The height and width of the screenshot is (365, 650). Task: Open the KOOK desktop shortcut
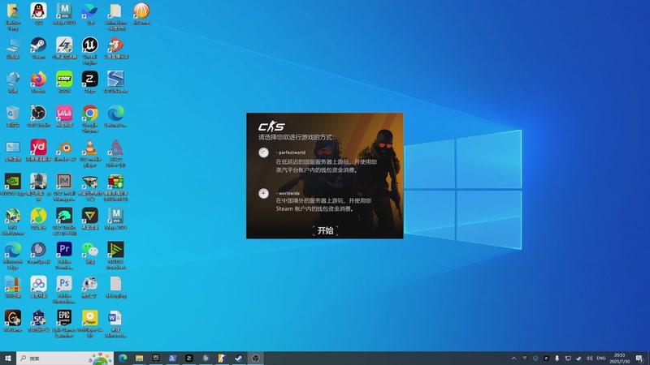coord(64,82)
